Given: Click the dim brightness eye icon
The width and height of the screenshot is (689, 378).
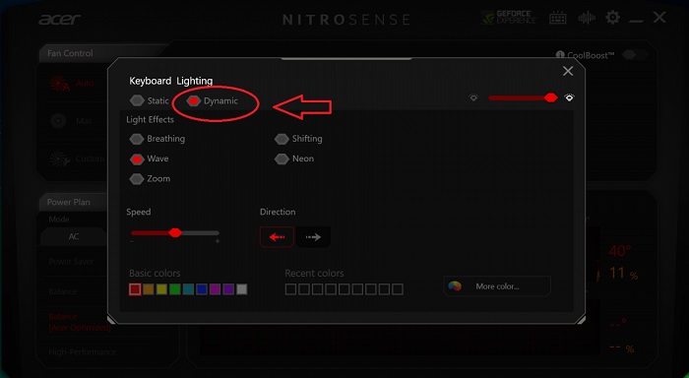Looking at the screenshot, I should pyautogui.click(x=473, y=97).
